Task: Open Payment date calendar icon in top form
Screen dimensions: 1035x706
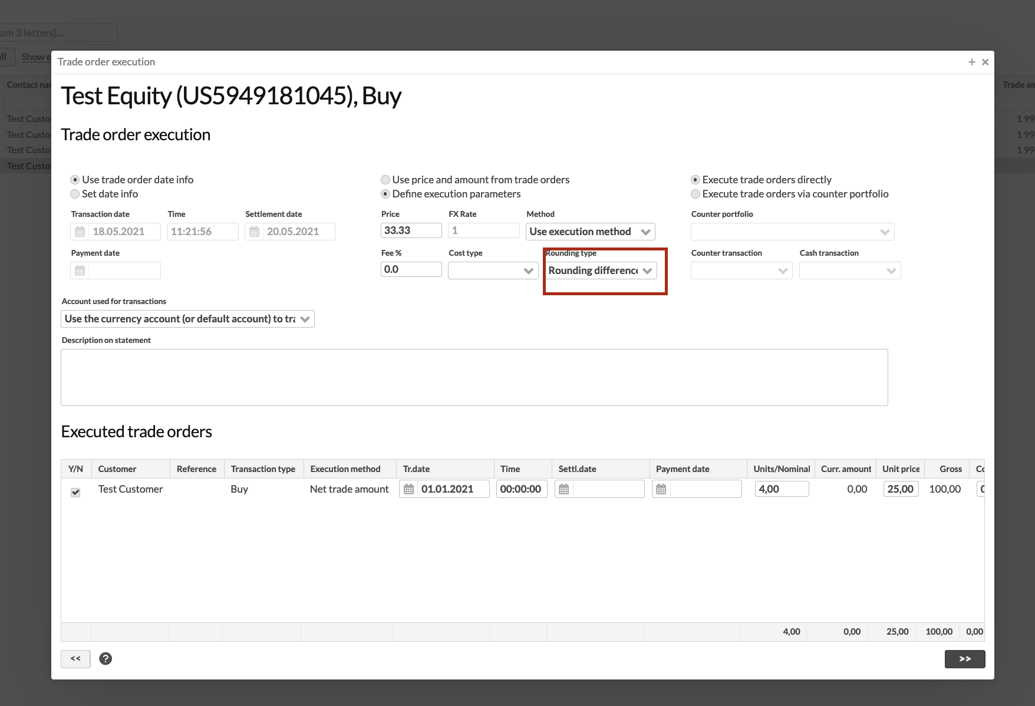Action: (x=80, y=270)
